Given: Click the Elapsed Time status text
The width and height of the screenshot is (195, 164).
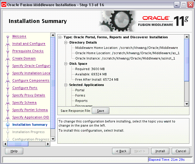Looking at the screenshot, I should 166,160.
